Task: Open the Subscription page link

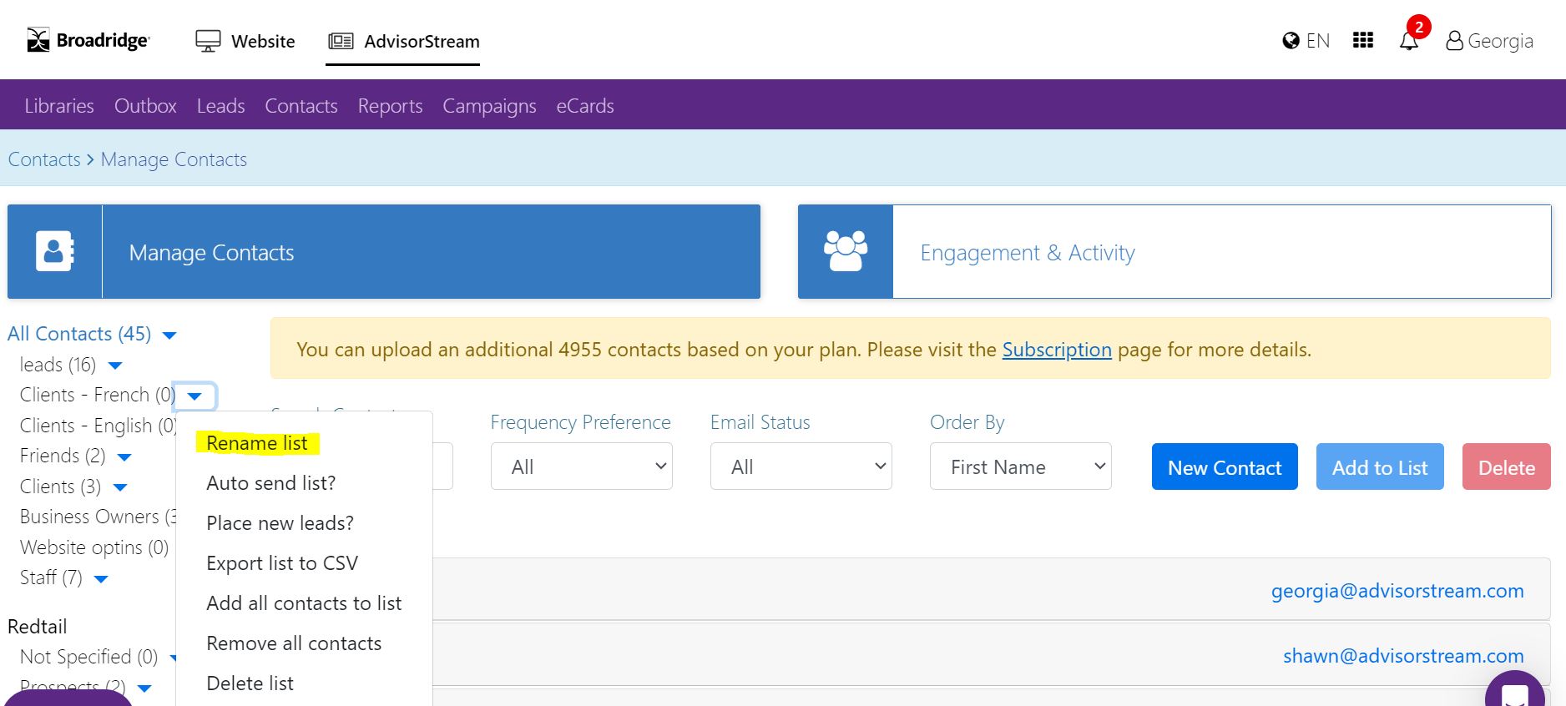Action: coord(1057,350)
